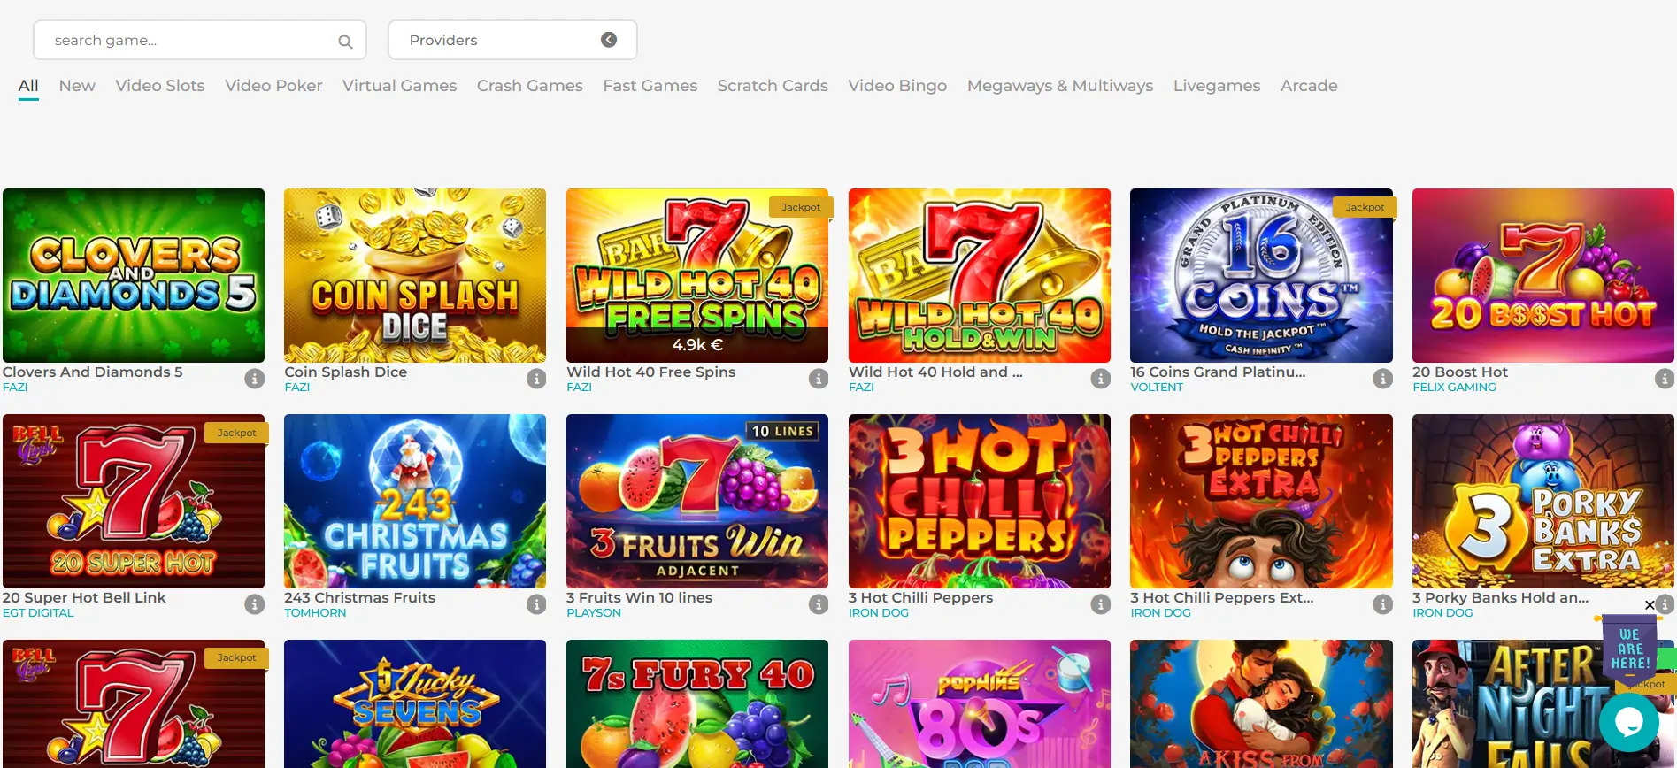View info for 243 Christmas Fruits
1677x768 pixels.
click(536, 604)
